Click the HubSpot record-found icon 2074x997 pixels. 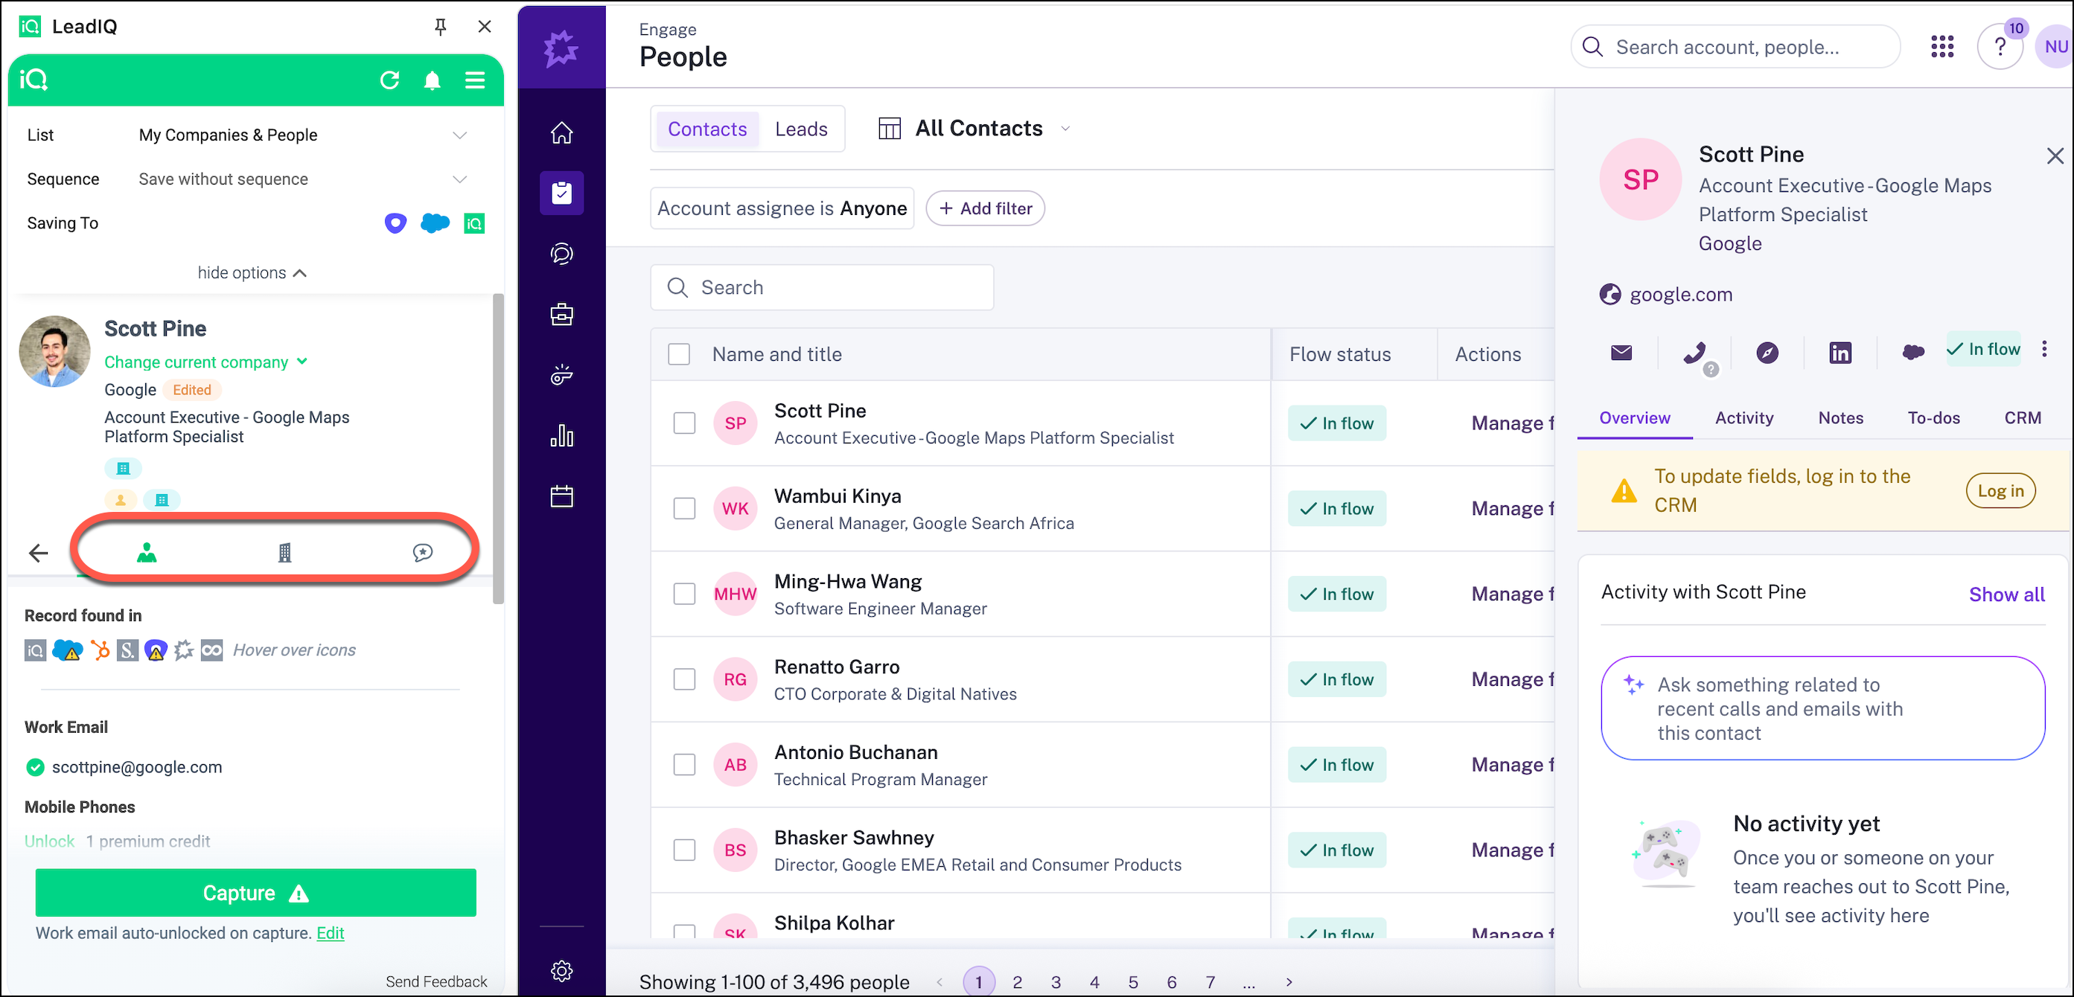[x=100, y=650]
